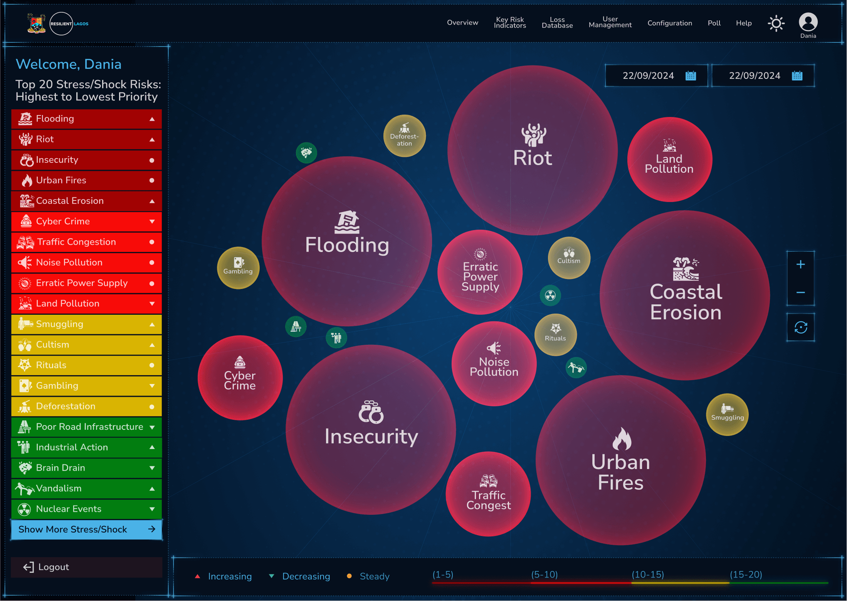Expand the Land Pollution row arrow
847x601 pixels.
click(152, 304)
